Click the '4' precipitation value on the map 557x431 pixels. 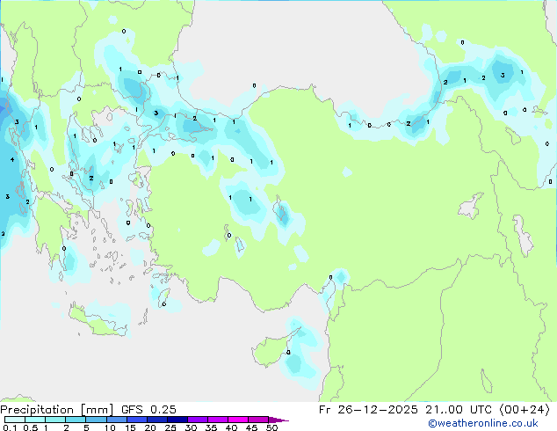(12, 160)
